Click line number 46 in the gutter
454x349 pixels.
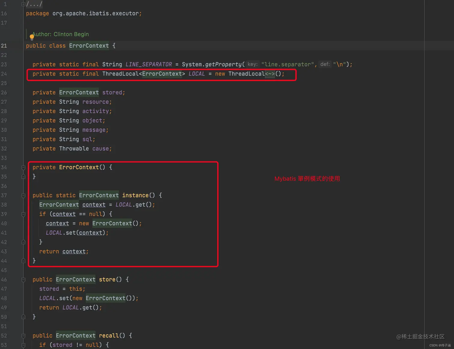tap(4, 279)
